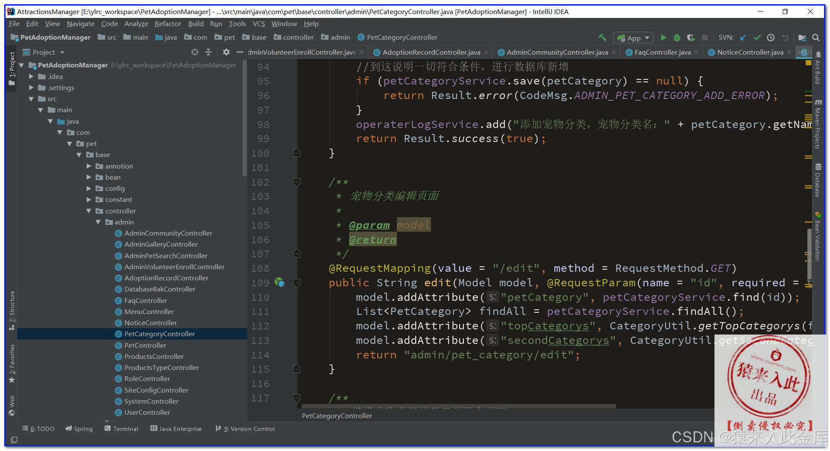Open the Spring tool window
Viewport: 830px width, 451px height.
tap(79, 429)
